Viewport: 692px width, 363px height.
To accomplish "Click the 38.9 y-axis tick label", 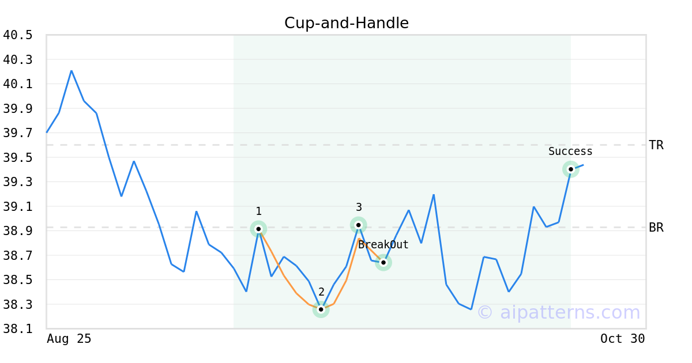I will click(x=17, y=231).
